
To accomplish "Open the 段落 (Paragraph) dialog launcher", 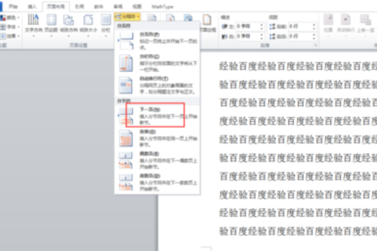I will tap(315, 45).
